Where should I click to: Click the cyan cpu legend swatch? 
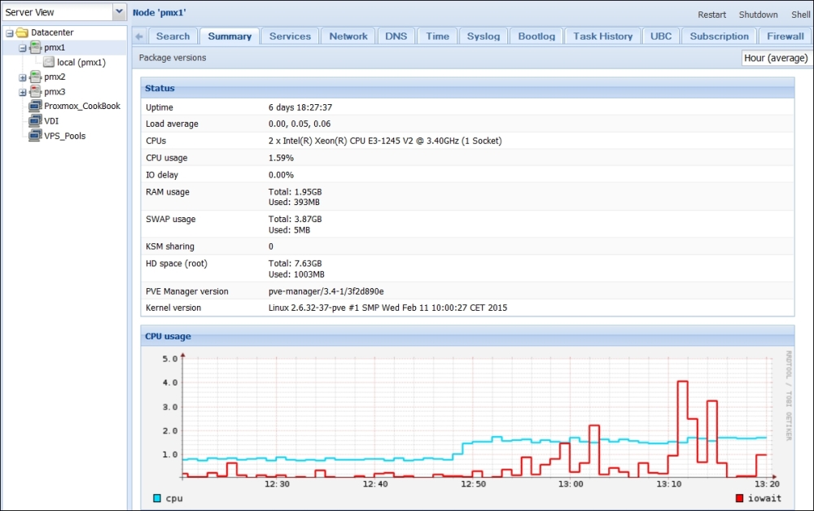pyautogui.click(x=157, y=498)
